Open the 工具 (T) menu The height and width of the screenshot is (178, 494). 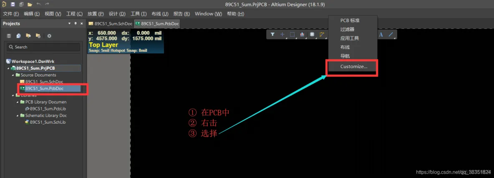(139, 14)
